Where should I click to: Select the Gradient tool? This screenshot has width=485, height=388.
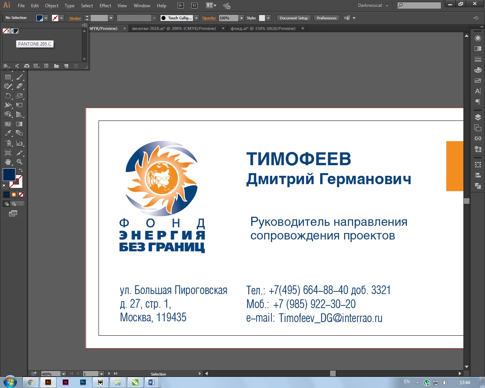[20, 124]
